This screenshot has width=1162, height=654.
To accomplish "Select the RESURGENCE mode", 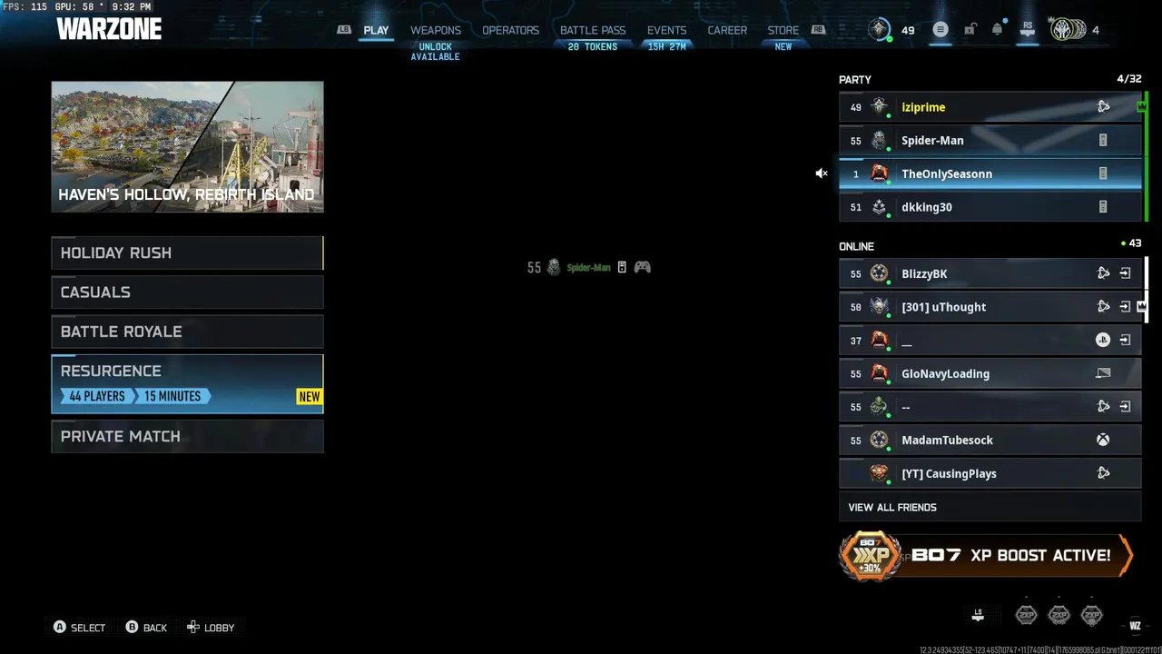I will coord(187,383).
